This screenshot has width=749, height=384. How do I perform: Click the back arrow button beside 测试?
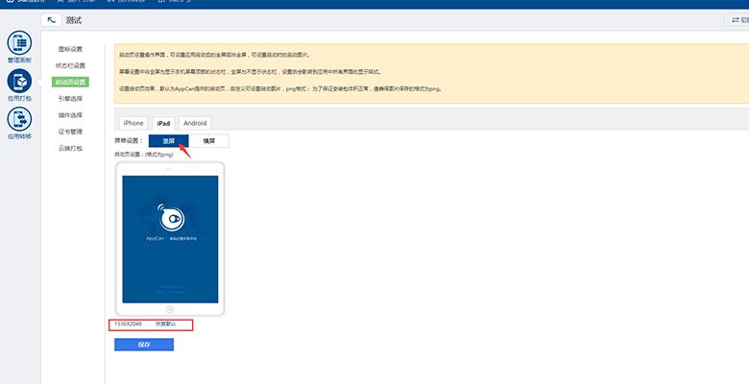[51, 20]
